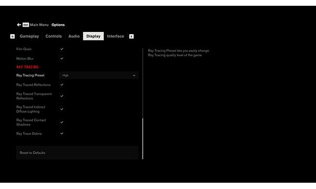Click the E next-tab key icon
316x189 pixels.
point(131,36)
